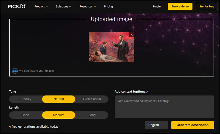This screenshot has height=134, width=220.
Task: Open the Pricing page
Action: [108, 7]
